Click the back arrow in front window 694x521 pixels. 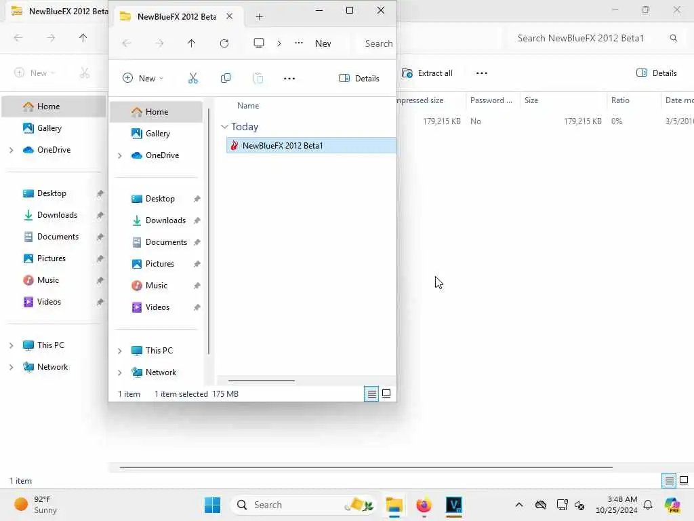coord(127,43)
